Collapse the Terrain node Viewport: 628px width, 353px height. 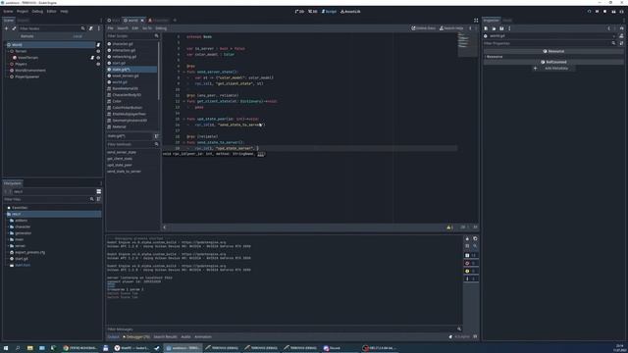(x=8, y=51)
